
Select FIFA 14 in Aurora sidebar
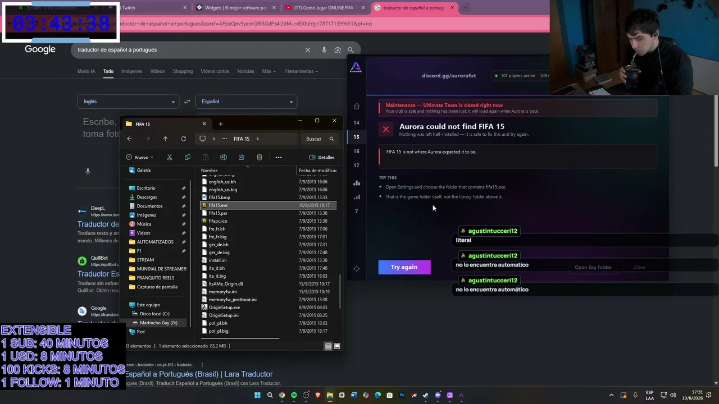click(x=356, y=122)
